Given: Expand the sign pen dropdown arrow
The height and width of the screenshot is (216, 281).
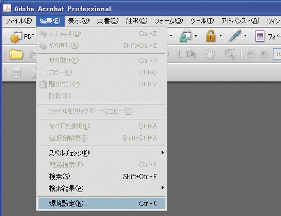Looking at the screenshot, I should coord(245,36).
